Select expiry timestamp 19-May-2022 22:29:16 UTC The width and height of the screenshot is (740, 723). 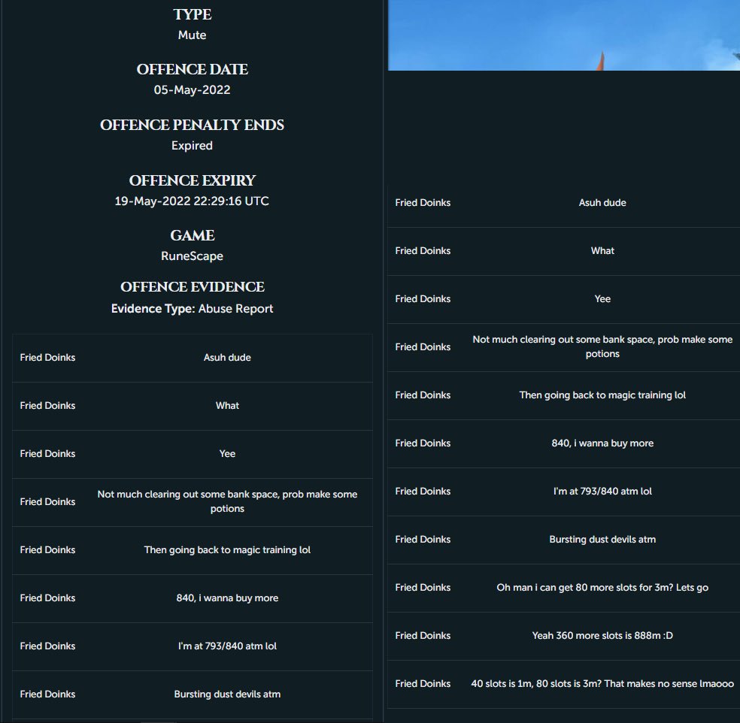192,201
